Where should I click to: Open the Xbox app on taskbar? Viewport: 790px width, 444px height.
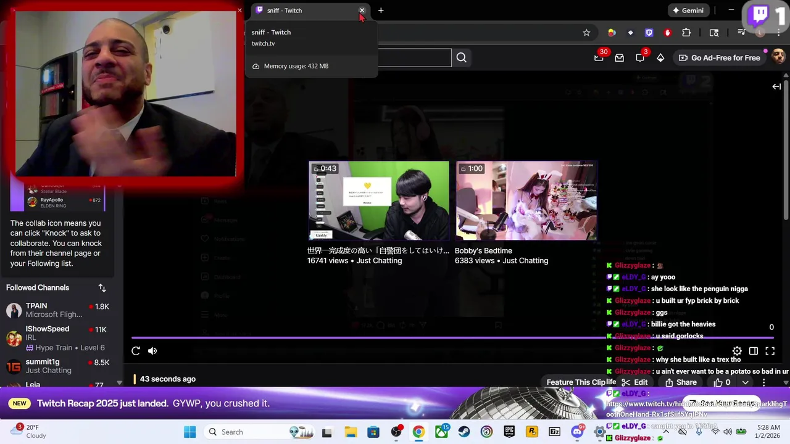pos(442,432)
